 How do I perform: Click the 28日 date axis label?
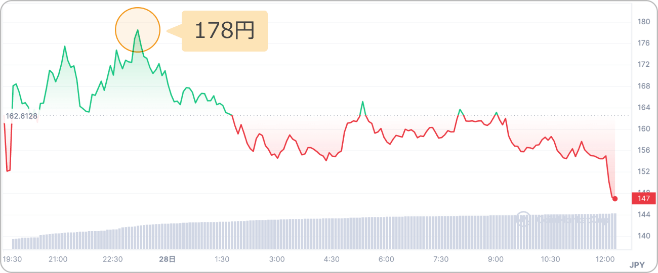click(x=167, y=259)
